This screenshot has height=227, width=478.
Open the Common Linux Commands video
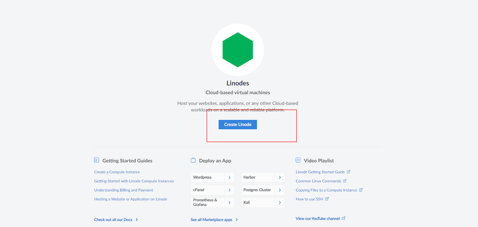pos(318,181)
